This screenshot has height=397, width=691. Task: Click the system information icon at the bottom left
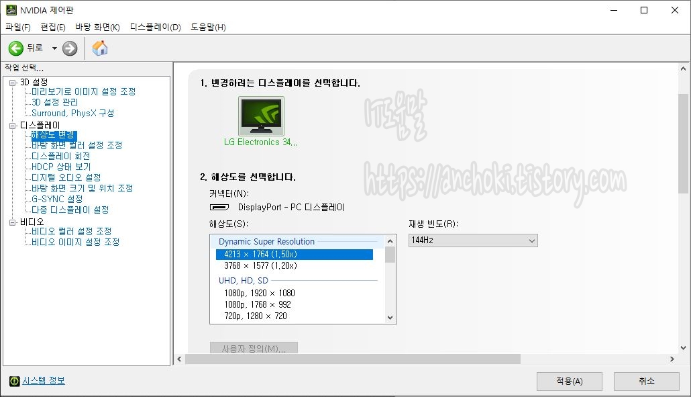15,381
